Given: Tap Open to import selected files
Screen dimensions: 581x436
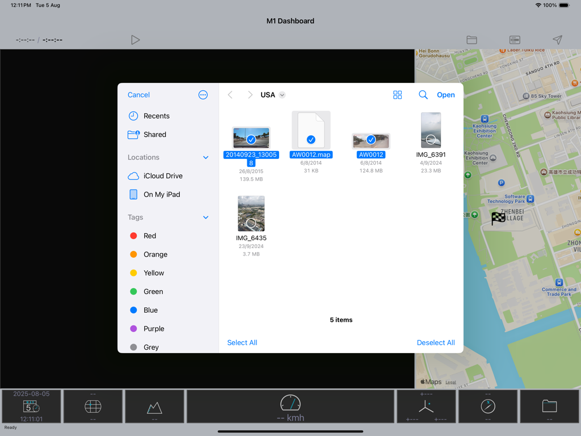Looking at the screenshot, I should [446, 95].
